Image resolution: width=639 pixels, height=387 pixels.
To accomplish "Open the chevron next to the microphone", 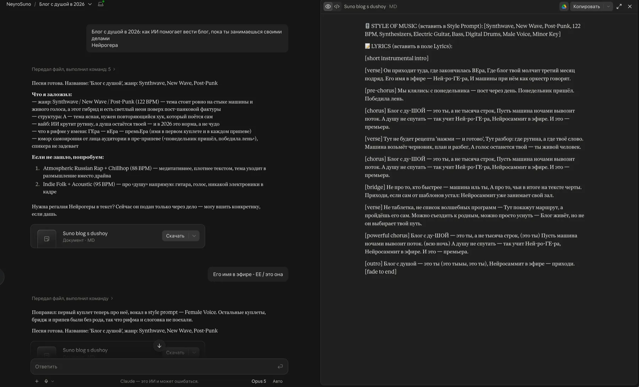I will (x=53, y=381).
